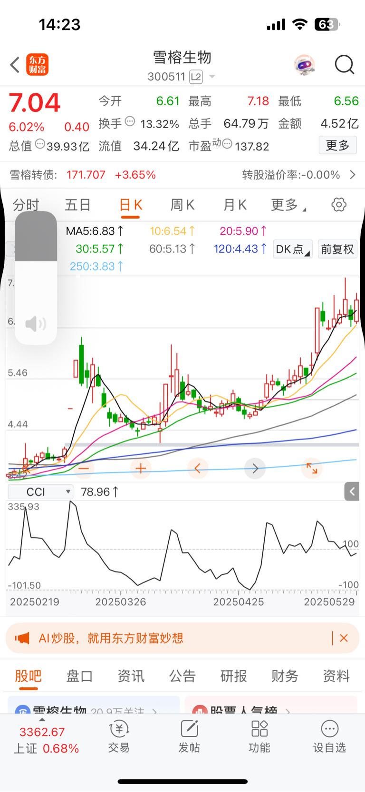
Task: Tap the 120:4.43 moving average label
Action: point(240,249)
